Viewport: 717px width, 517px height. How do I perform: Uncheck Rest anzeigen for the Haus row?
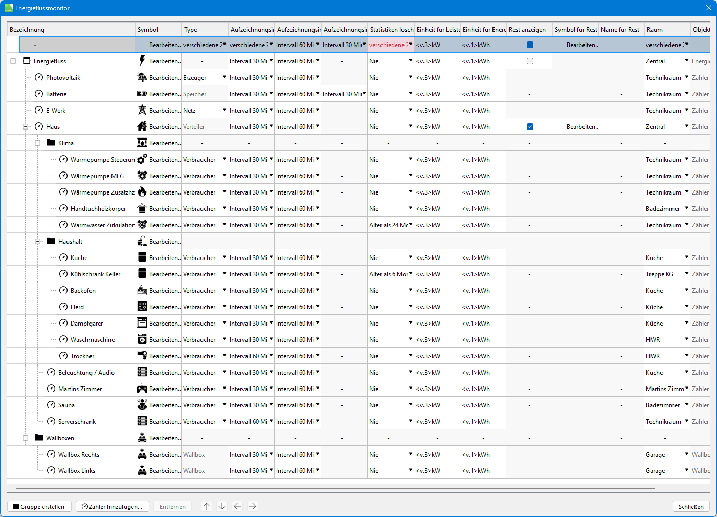click(x=530, y=127)
